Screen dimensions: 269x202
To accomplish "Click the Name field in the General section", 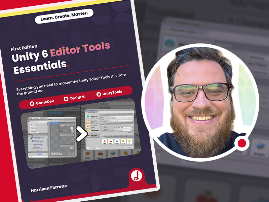I will [121, 116].
